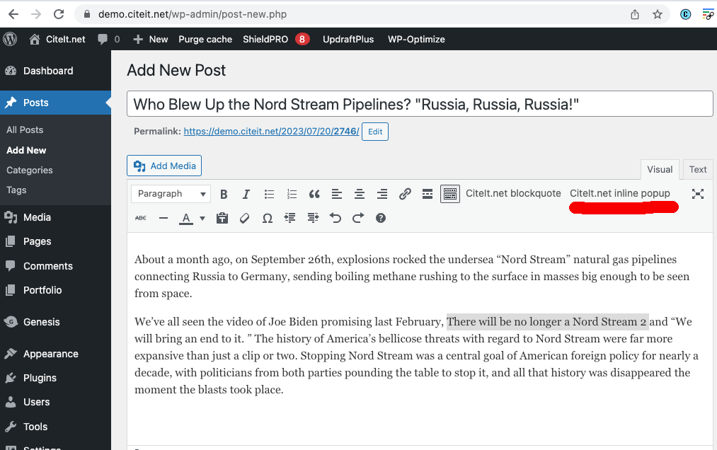Open Plugins in the sidebar
The image size is (717, 450).
click(x=55, y=378)
